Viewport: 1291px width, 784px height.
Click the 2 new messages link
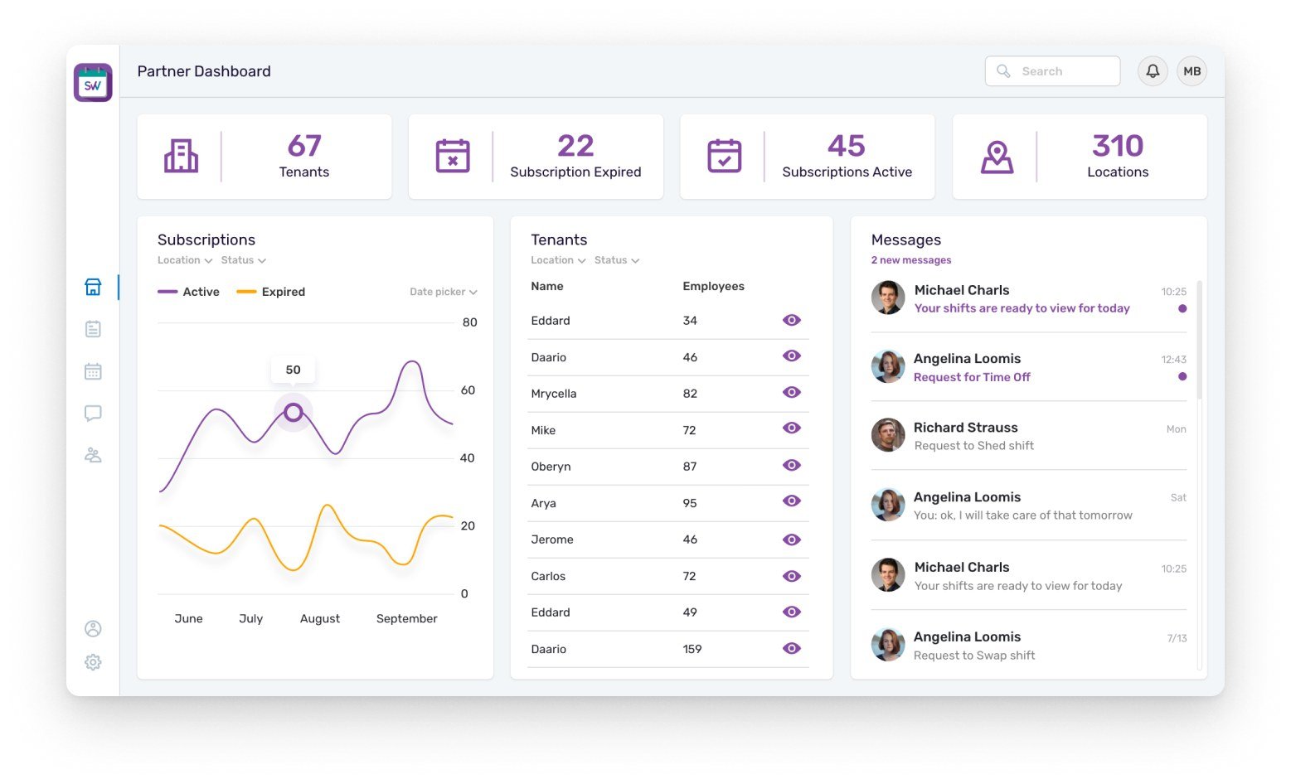pyautogui.click(x=911, y=260)
